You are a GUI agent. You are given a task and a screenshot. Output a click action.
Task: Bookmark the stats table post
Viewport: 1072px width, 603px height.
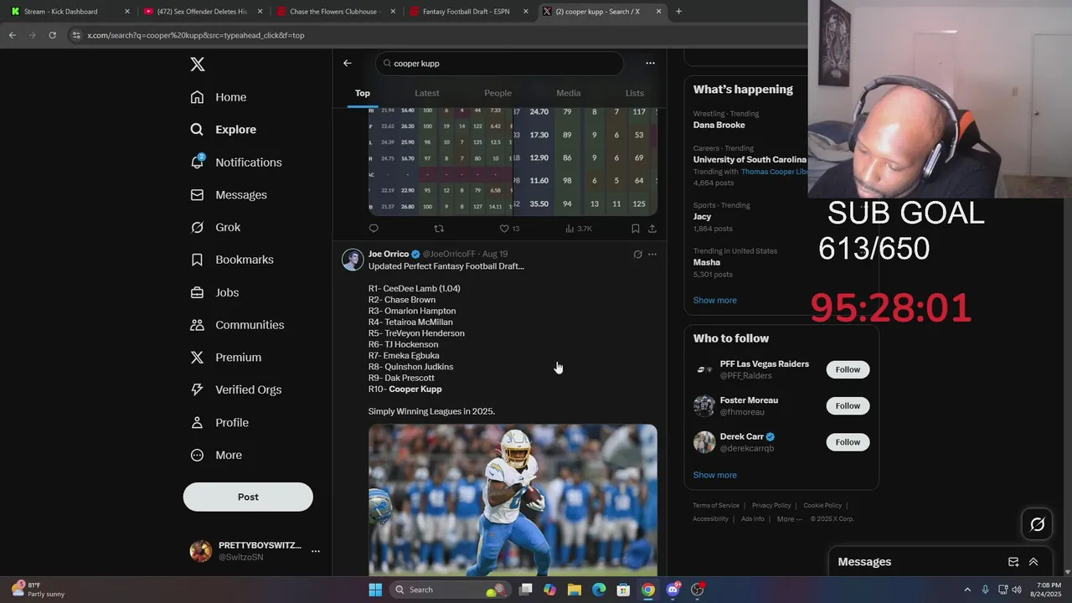tap(635, 229)
